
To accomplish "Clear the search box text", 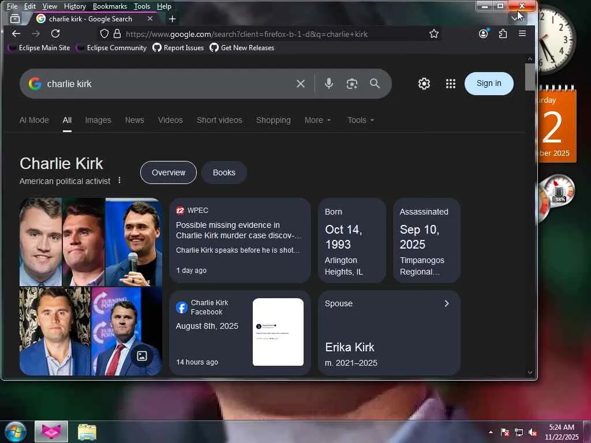I will pos(300,84).
